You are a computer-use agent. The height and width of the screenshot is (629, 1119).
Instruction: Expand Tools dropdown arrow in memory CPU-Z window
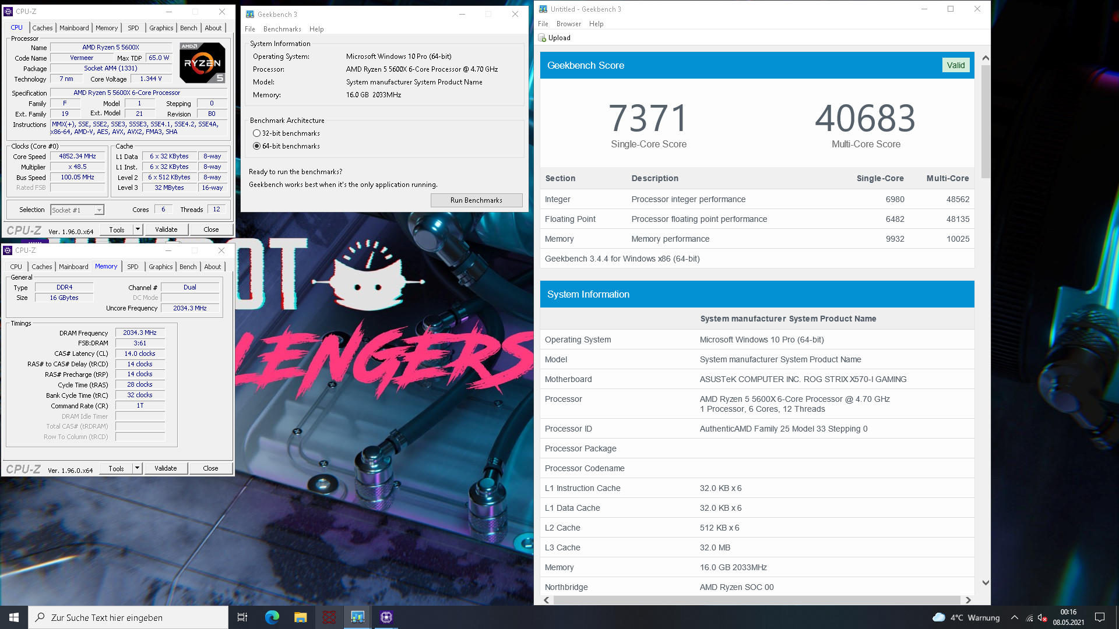tap(137, 468)
